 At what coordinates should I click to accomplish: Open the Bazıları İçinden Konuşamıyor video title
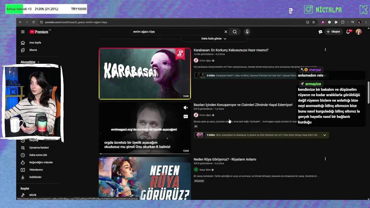point(243,105)
